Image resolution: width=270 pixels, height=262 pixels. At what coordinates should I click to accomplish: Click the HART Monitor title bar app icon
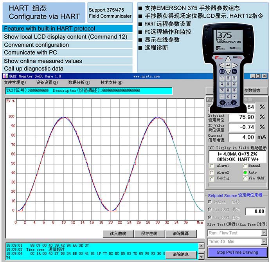tap(5, 76)
